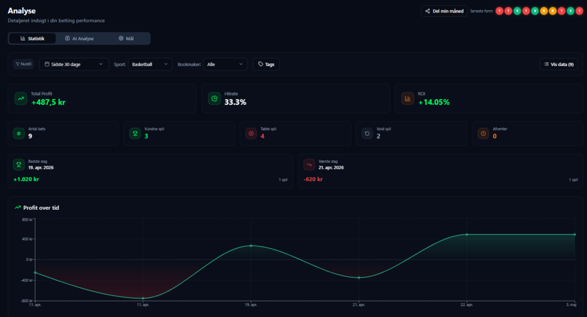This screenshot has height=317, width=587.
Task: Click the +487,5 kr Total Profit value
Action: coord(48,102)
